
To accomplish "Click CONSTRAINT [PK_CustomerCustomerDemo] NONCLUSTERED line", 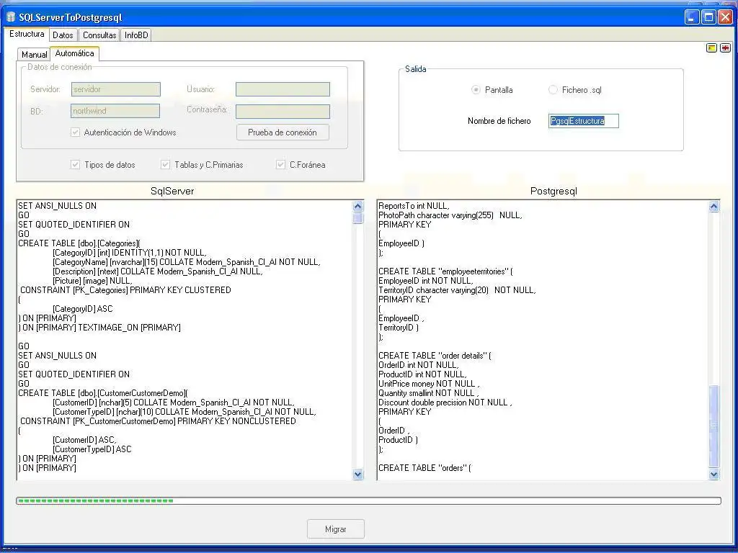I will pyautogui.click(x=158, y=421).
